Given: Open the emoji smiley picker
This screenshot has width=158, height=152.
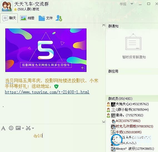Looking at the screenshot, I should point(11,128).
